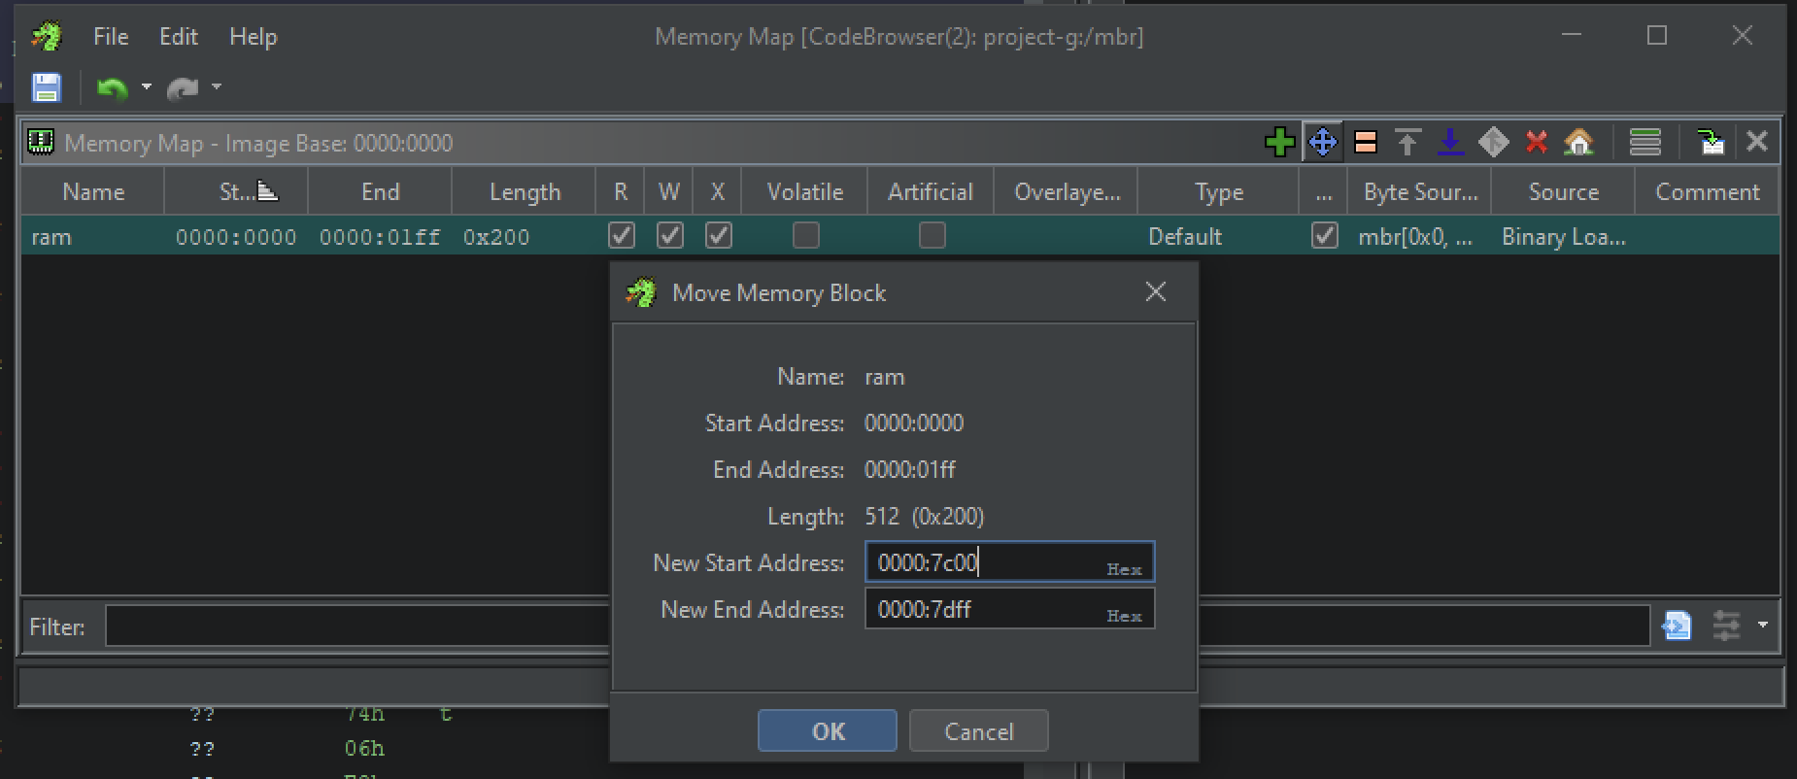
Task: Toggle the W (write) checkbox for ram
Action: (x=669, y=236)
